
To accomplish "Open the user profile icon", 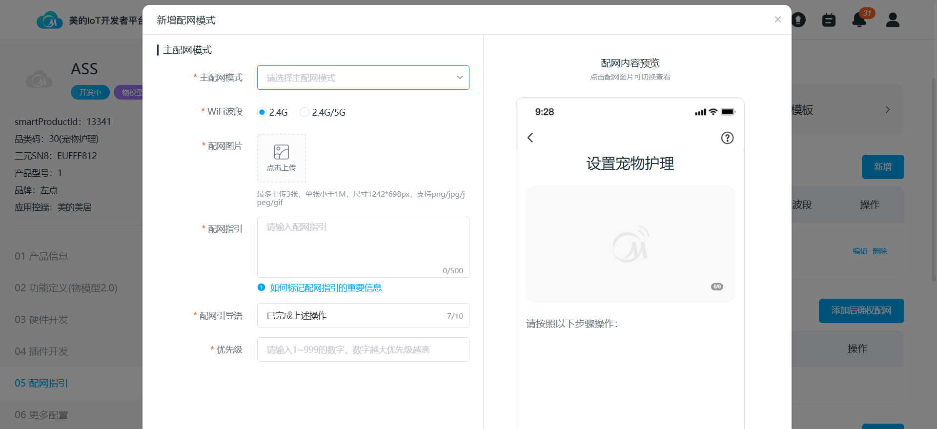I will 892,20.
